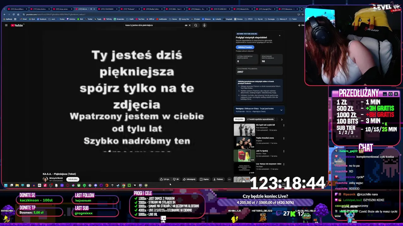Viewport: 403px width, 226px height.
Task: Run the YouTube search with magnifier
Action: [x=196, y=25]
